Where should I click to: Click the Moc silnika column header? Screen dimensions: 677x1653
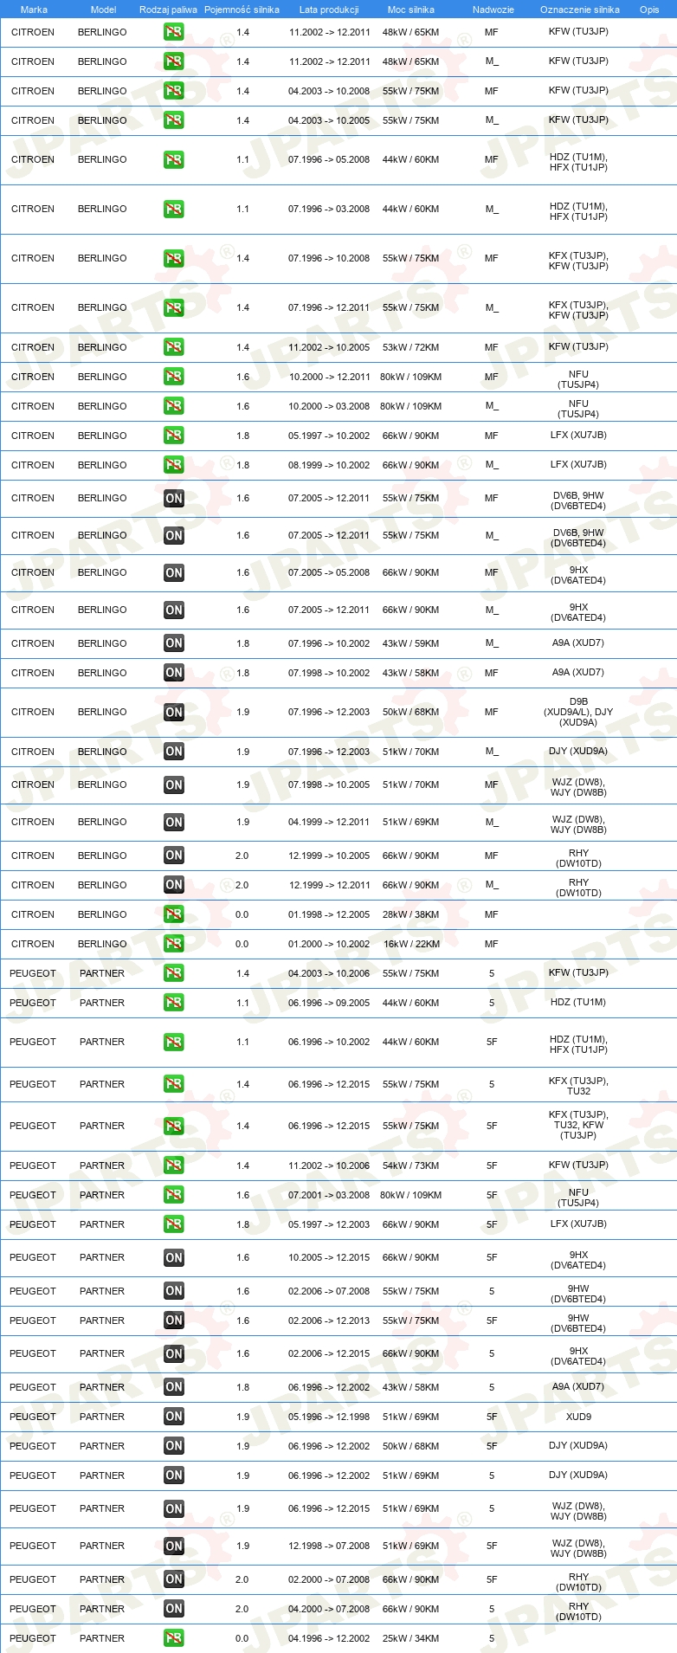coord(411,10)
